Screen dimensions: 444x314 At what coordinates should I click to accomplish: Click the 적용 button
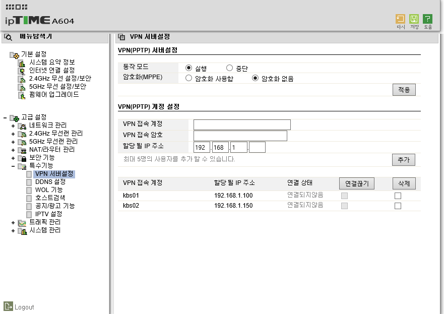404,90
